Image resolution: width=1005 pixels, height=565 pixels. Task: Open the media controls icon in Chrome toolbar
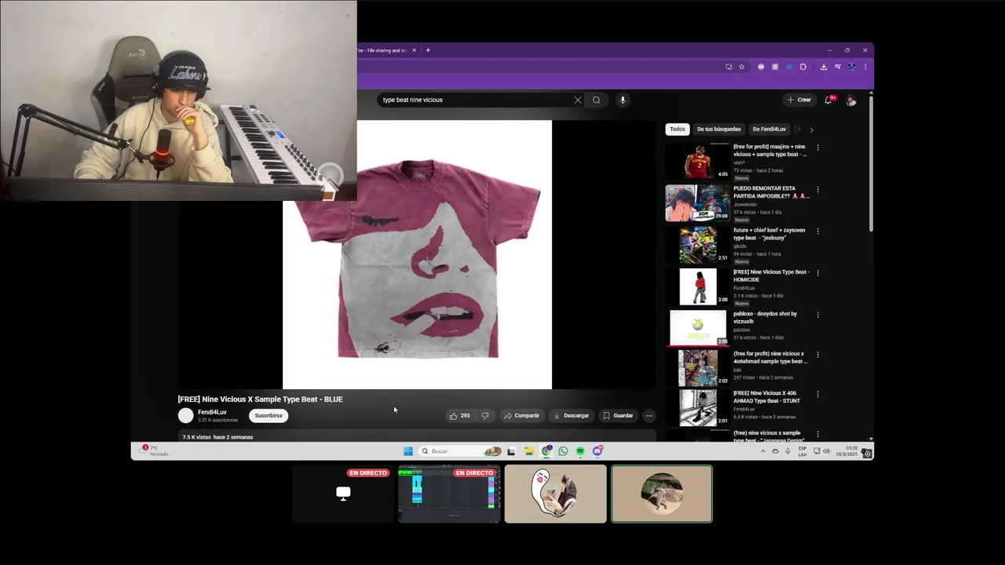click(x=838, y=67)
